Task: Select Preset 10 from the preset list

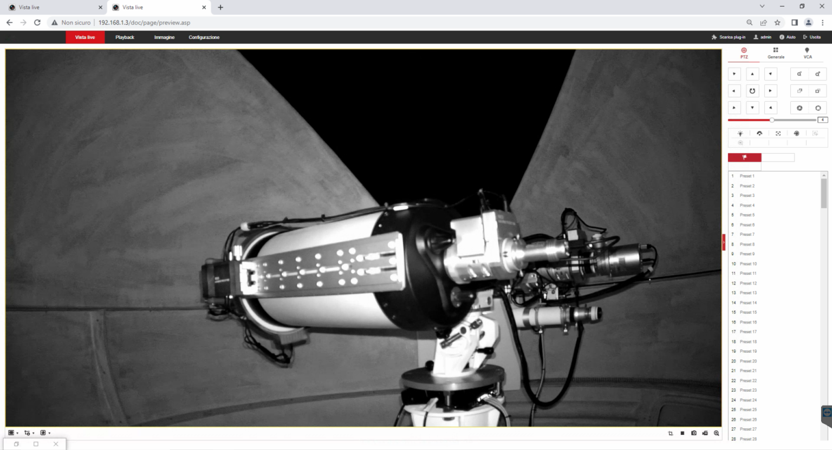Action: click(747, 263)
